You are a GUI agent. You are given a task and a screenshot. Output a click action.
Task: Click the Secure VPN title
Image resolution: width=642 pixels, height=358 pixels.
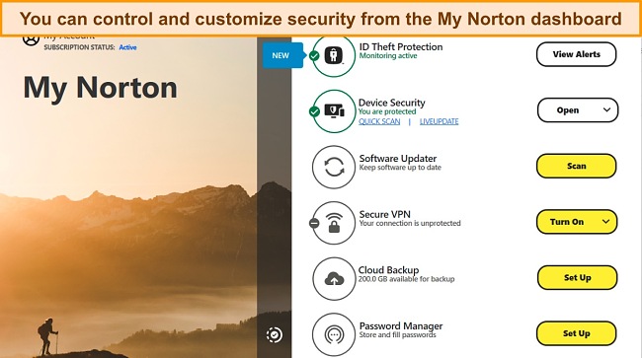(x=384, y=215)
